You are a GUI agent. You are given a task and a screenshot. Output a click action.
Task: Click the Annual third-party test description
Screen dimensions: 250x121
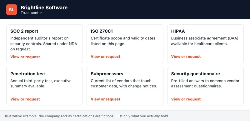tap(41, 84)
